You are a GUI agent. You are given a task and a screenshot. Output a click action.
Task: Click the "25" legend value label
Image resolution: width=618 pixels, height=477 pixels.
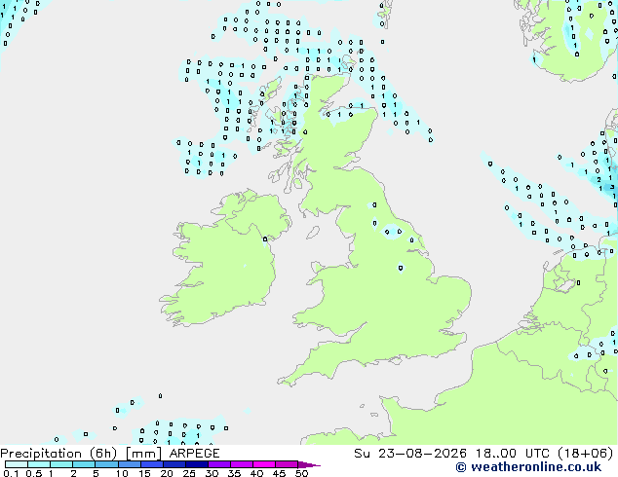pos(189,473)
